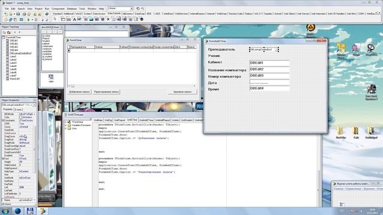Switch to the Data Access palette tab

pyautogui.click(x=99, y=14)
